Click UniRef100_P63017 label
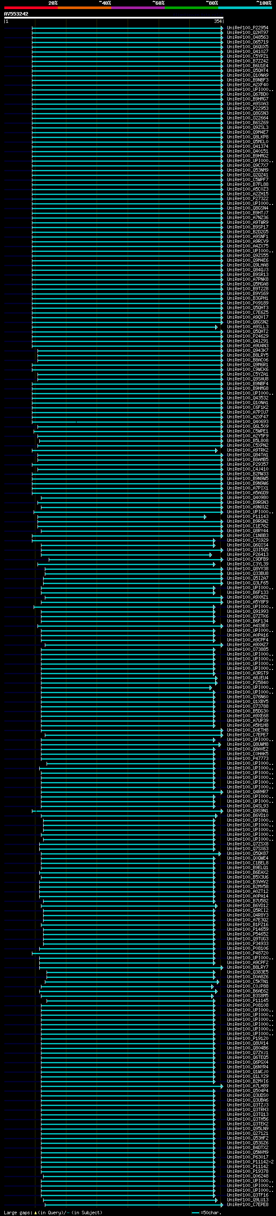This screenshot has height=1216, width=276. tap(247, 1157)
